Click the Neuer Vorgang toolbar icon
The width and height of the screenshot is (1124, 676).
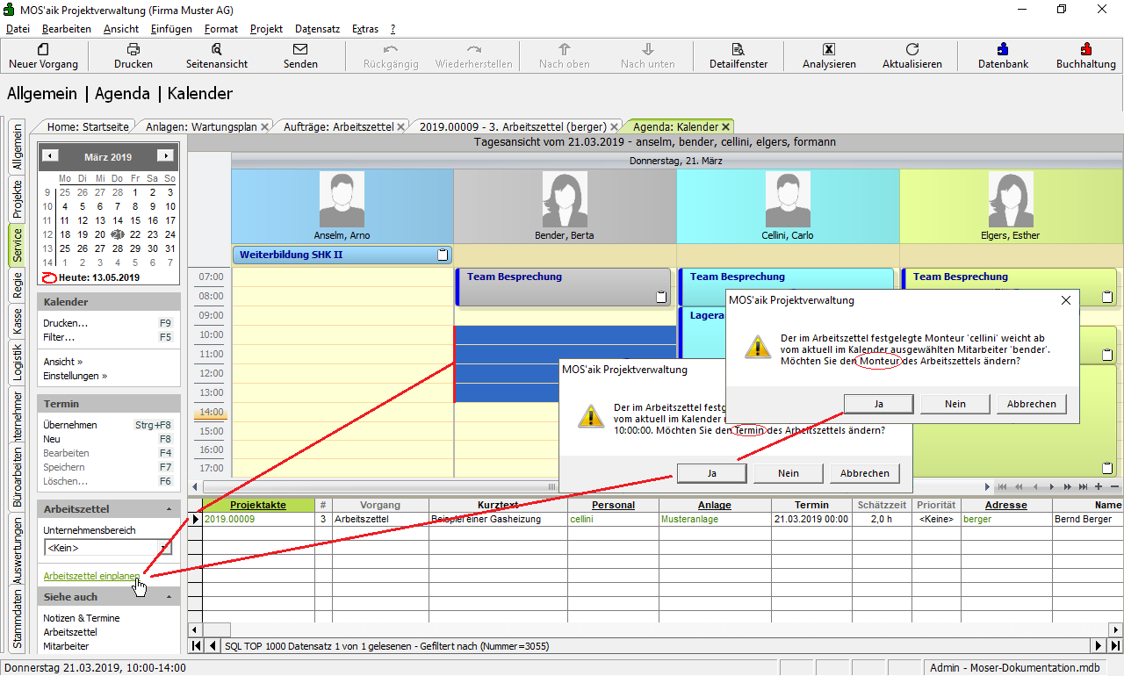click(43, 50)
